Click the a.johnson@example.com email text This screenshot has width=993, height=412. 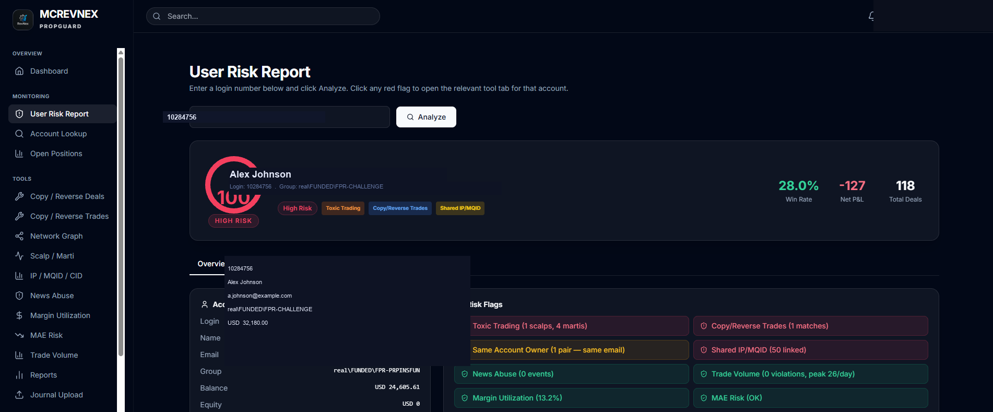(x=259, y=296)
